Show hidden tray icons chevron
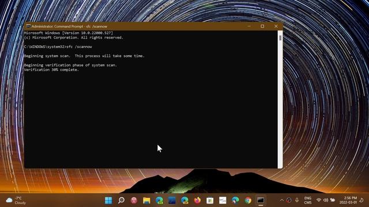This screenshot has width=369, height=207. 282,200
